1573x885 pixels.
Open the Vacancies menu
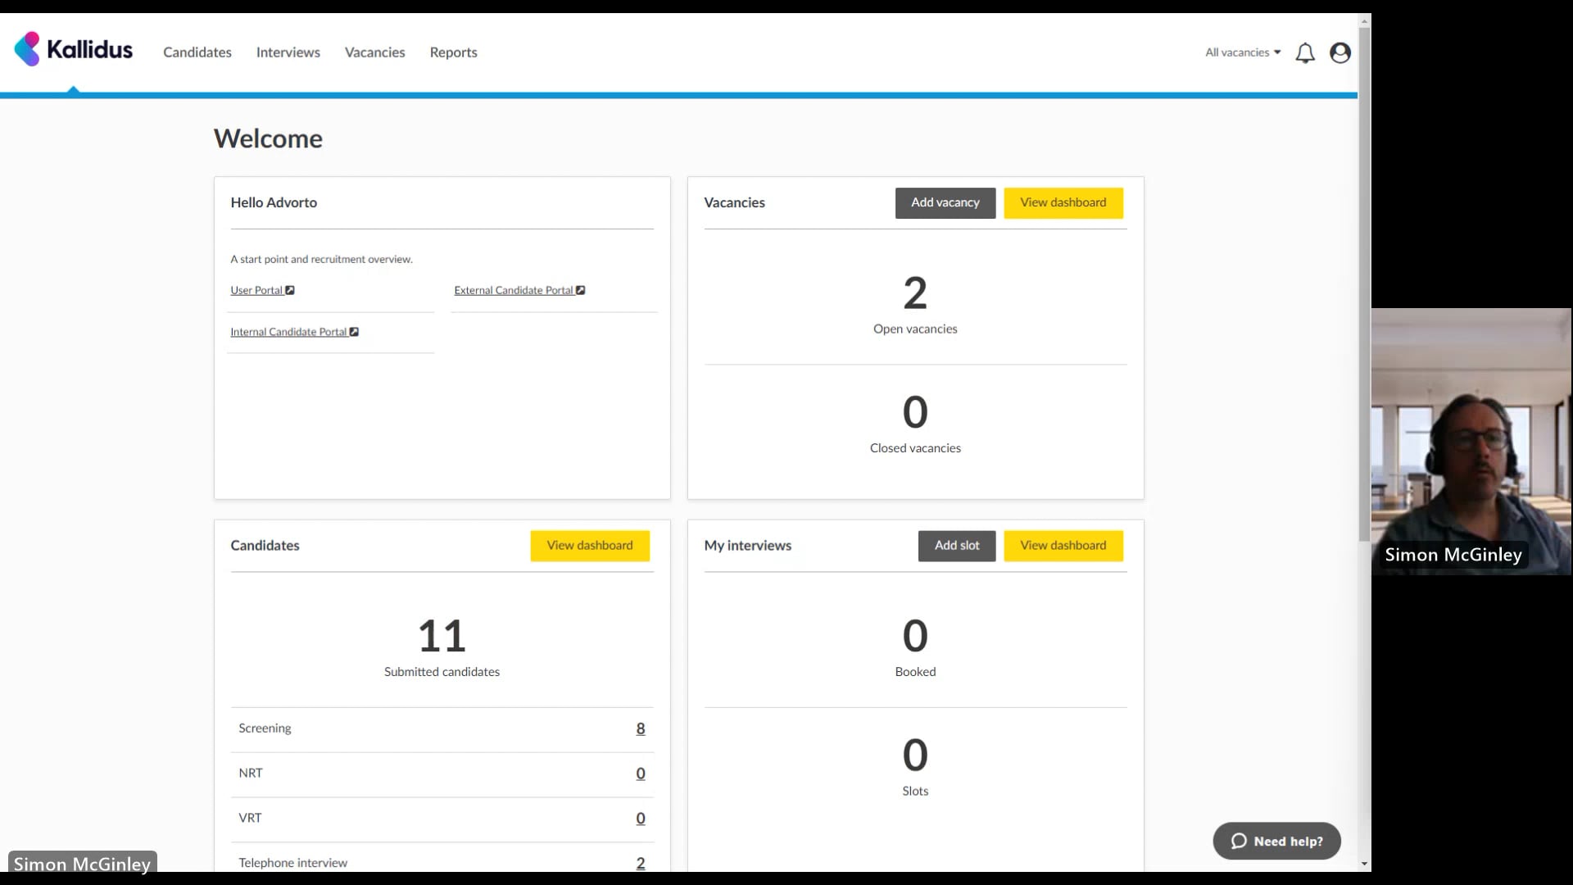(x=375, y=52)
